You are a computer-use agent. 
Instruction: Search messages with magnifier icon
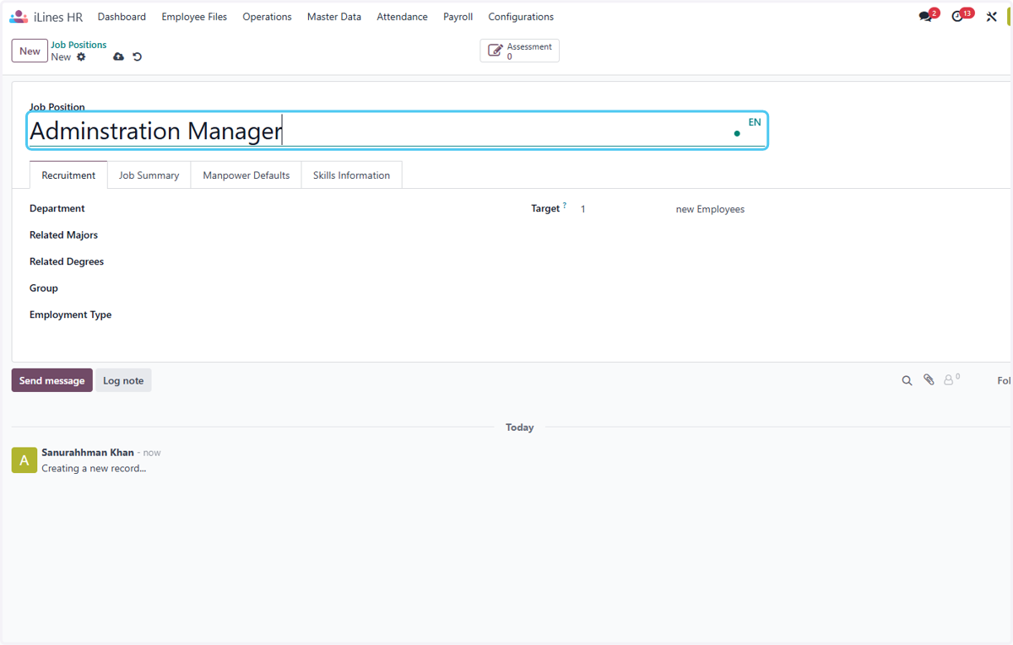coord(907,381)
